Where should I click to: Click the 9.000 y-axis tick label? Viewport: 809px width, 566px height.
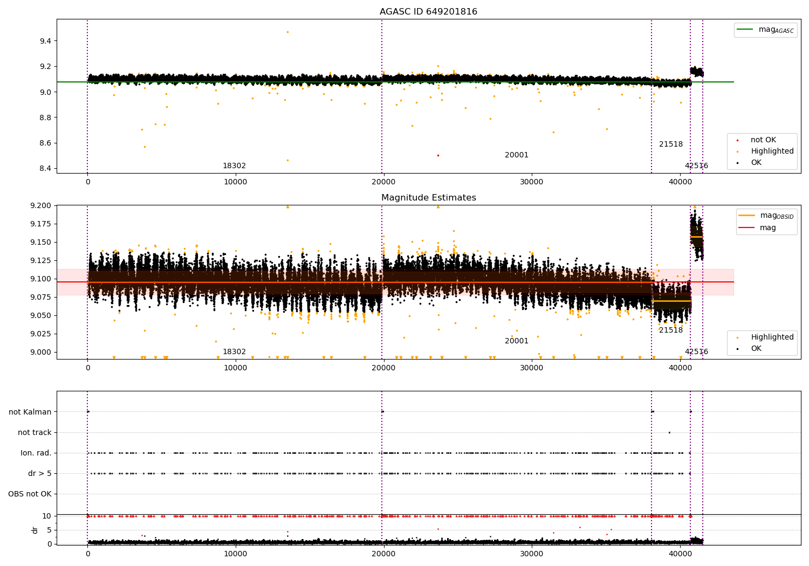click(40, 353)
